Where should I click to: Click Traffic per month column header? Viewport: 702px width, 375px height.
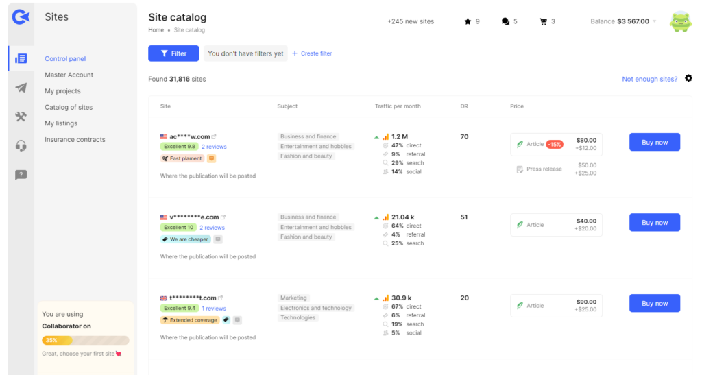coord(398,106)
